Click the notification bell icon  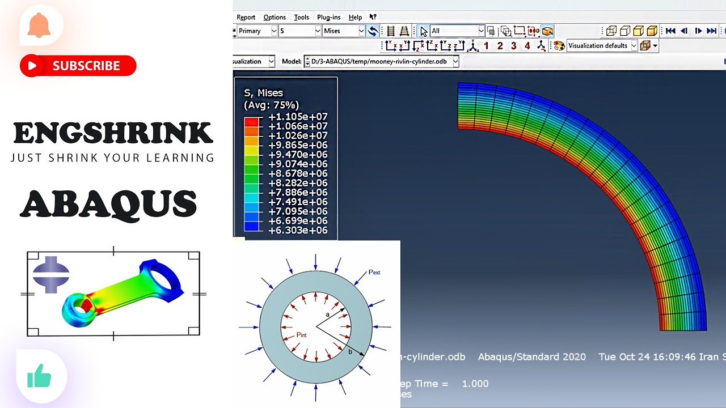[x=40, y=25]
